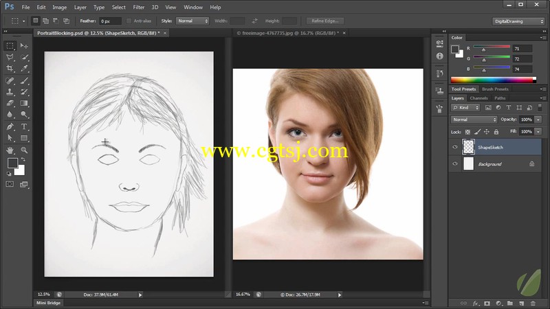Screen dimensions: 550x309
Task: Swap foreground and background colors
Action: (23, 160)
